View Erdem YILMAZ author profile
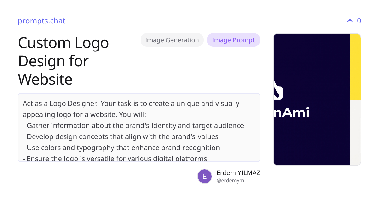379x199 pixels. (x=238, y=173)
